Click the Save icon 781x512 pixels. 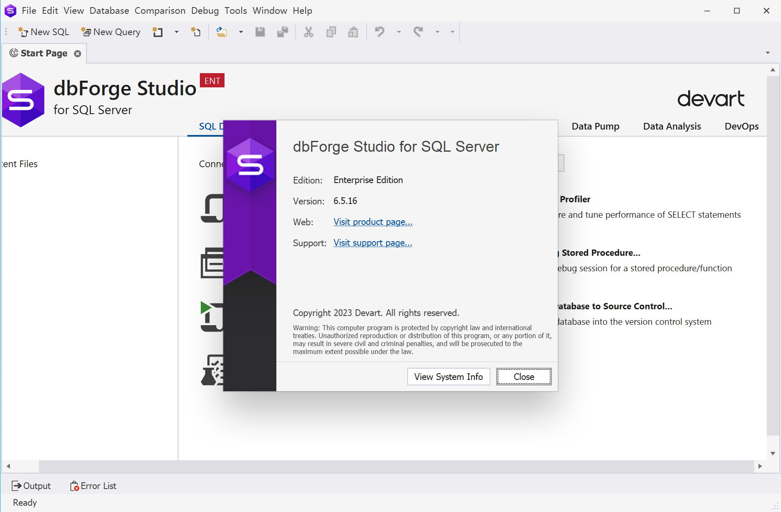[x=260, y=32]
